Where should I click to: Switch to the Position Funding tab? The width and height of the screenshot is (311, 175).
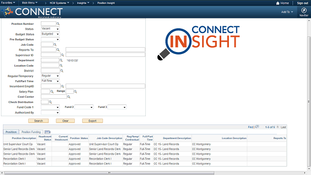click(x=31, y=132)
